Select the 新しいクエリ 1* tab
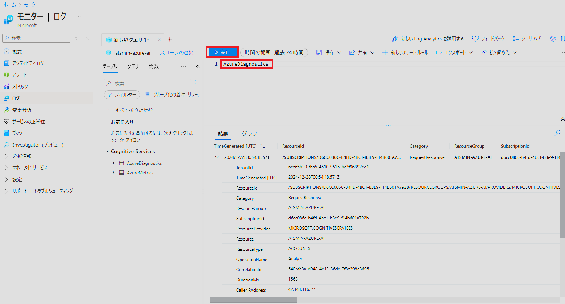The image size is (565, 304). click(131, 40)
